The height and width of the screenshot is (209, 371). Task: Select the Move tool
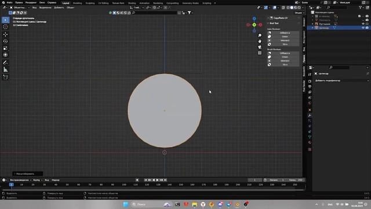pos(5,34)
